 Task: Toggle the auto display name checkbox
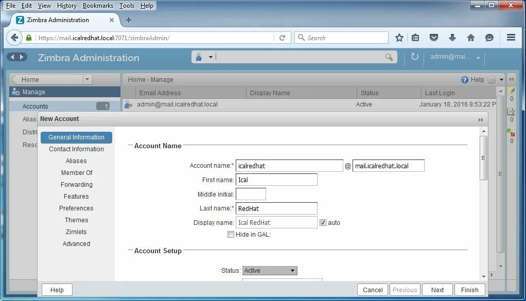(x=323, y=223)
